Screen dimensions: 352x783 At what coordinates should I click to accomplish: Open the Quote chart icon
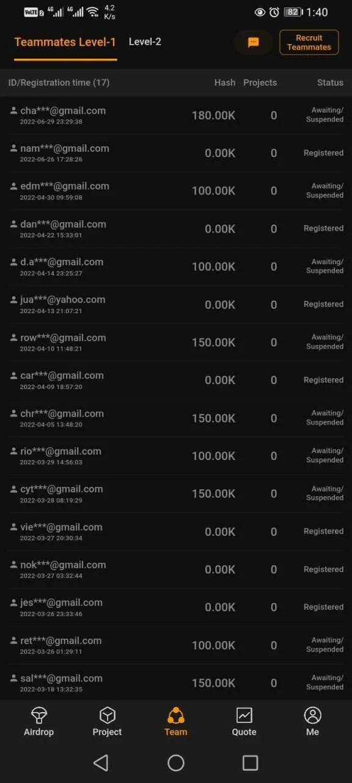click(x=244, y=715)
